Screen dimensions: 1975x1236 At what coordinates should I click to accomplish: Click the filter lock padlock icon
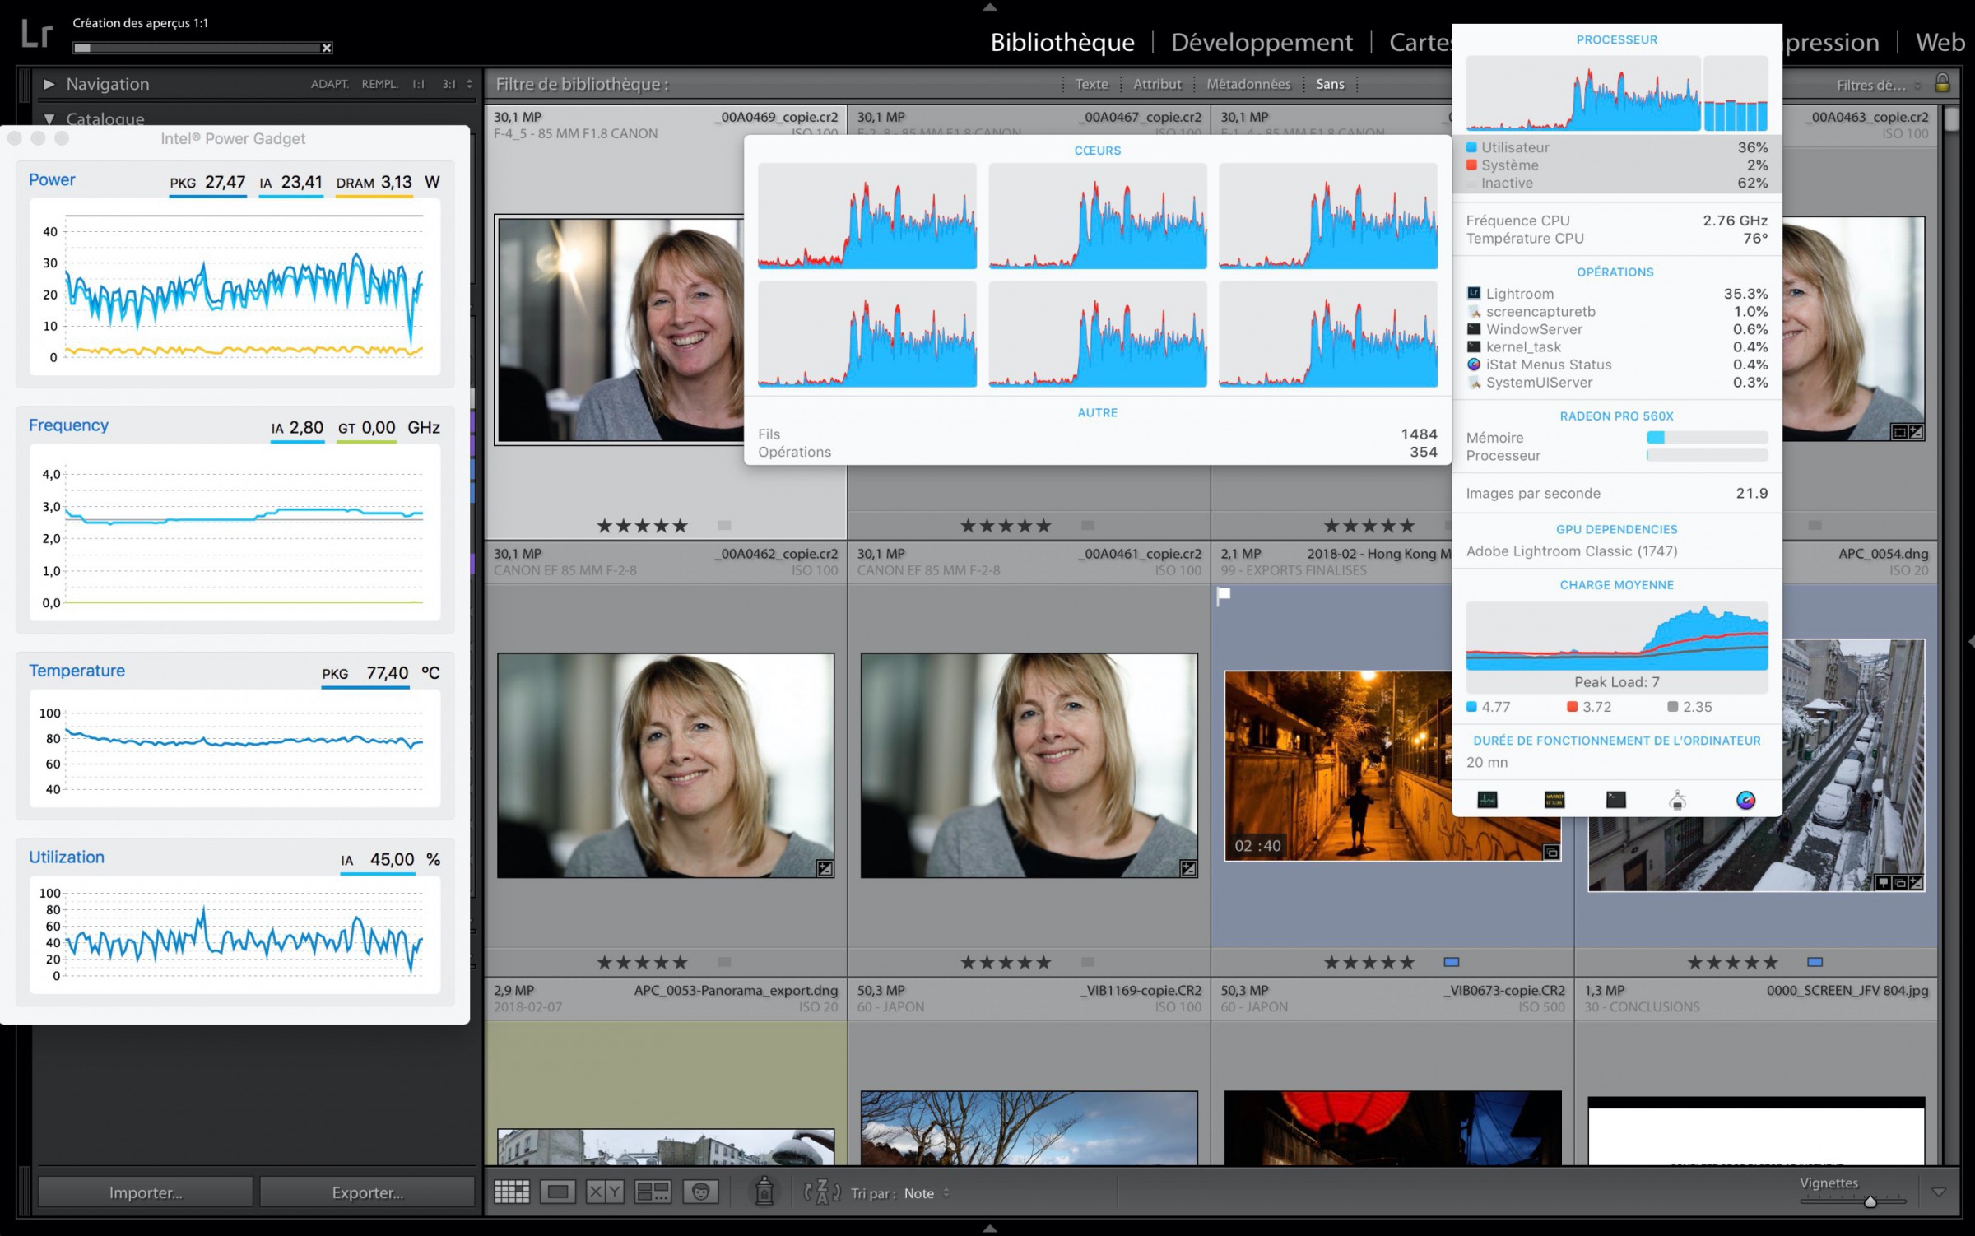point(1942,82)
